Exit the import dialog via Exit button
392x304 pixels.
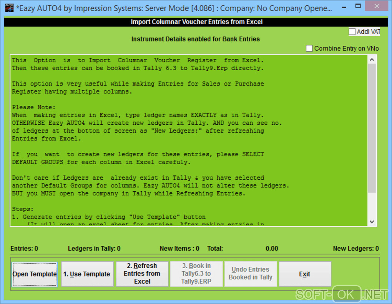[305, 274]
